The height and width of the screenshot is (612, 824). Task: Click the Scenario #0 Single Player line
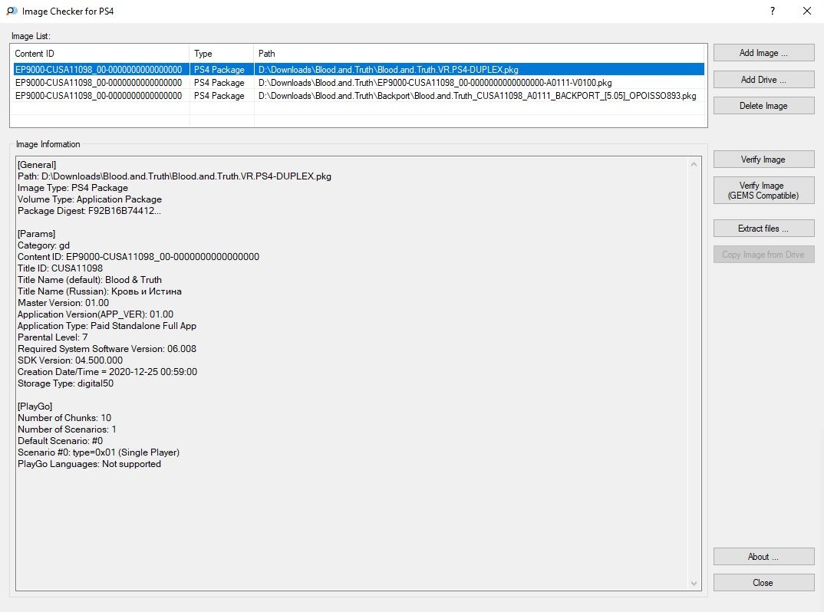[99, 452]
